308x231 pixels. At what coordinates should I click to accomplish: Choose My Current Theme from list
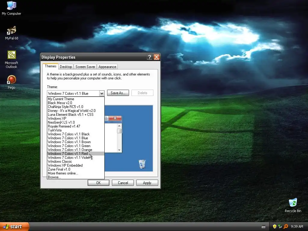coord(76,99)
